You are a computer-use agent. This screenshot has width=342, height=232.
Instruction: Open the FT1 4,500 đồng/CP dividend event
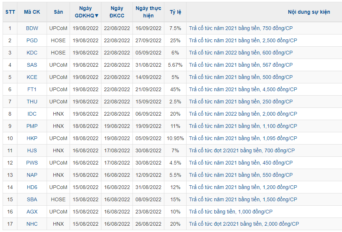(x=243, y=89)
